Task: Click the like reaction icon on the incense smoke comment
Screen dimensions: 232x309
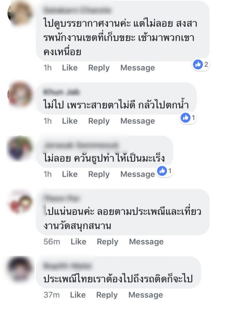Action: [x=162, y=171]
